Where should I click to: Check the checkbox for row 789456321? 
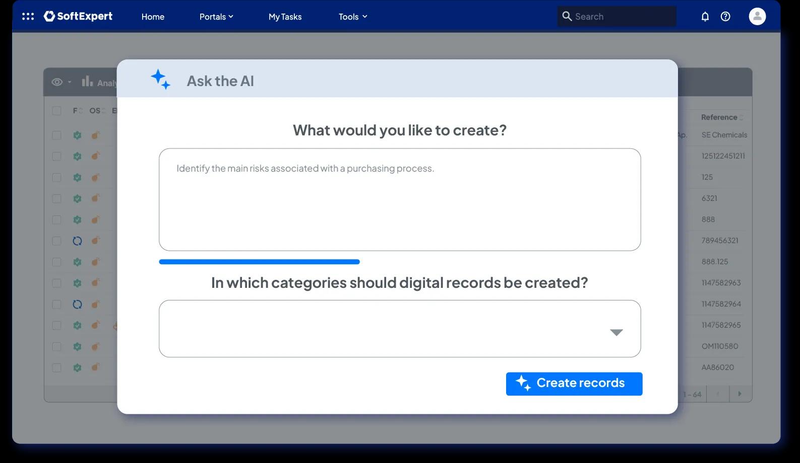[x=56, y=241]
